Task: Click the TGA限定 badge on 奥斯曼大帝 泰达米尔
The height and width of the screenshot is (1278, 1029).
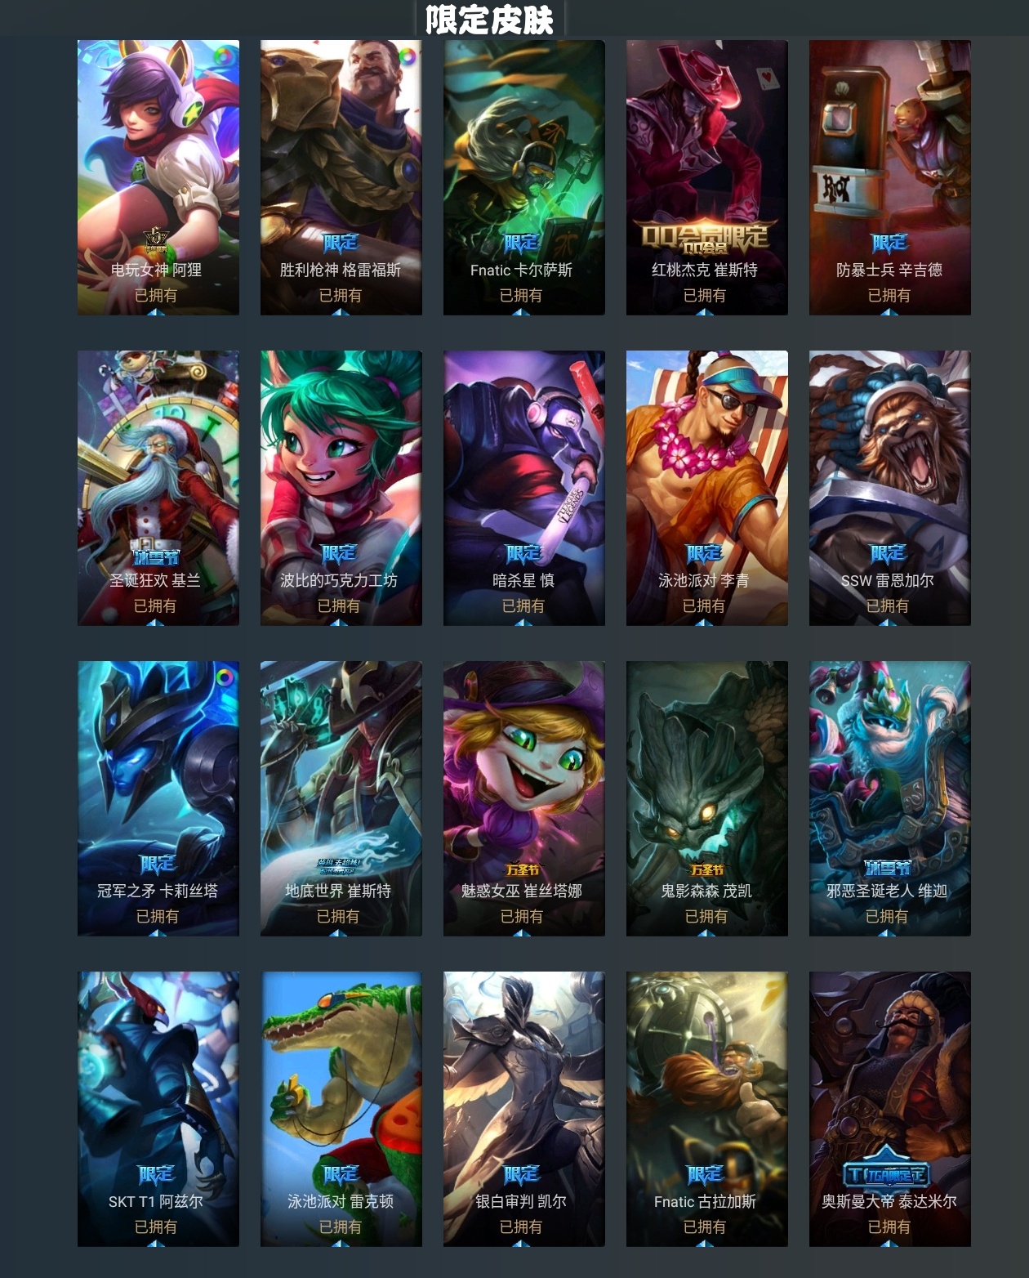Action: (887, 1174)
